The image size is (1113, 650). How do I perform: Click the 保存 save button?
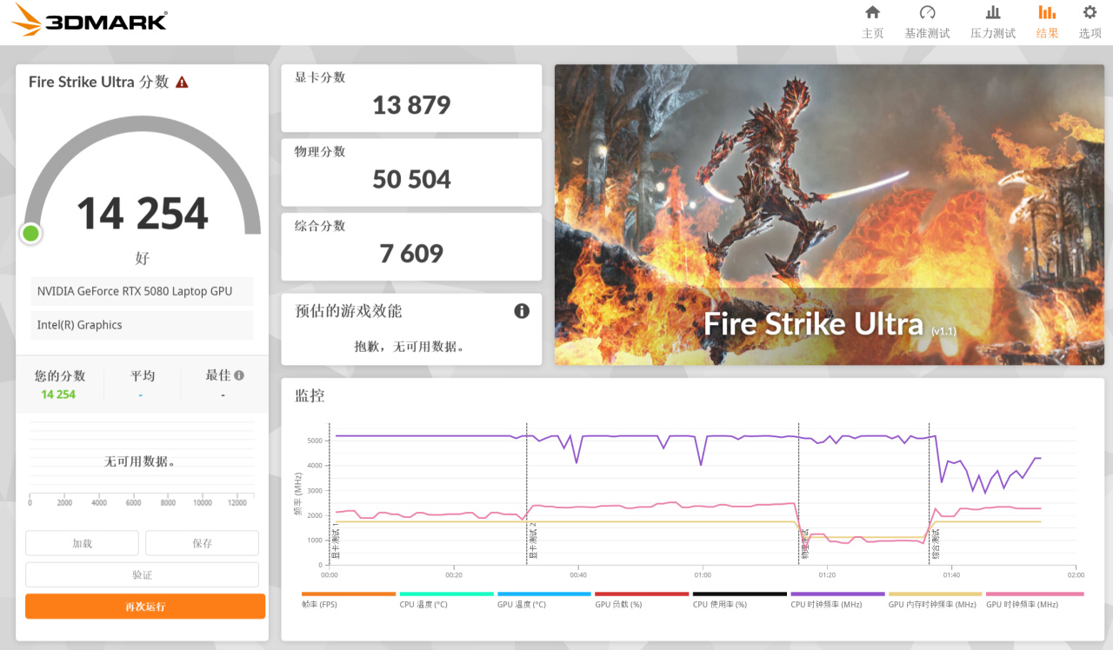coord(201,542)
